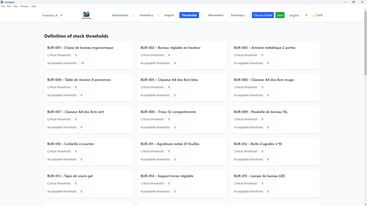This screenshot has height=206, width=367.
Task: Open the Help menu
Action: pyautogui.click(x=34, y=6)
